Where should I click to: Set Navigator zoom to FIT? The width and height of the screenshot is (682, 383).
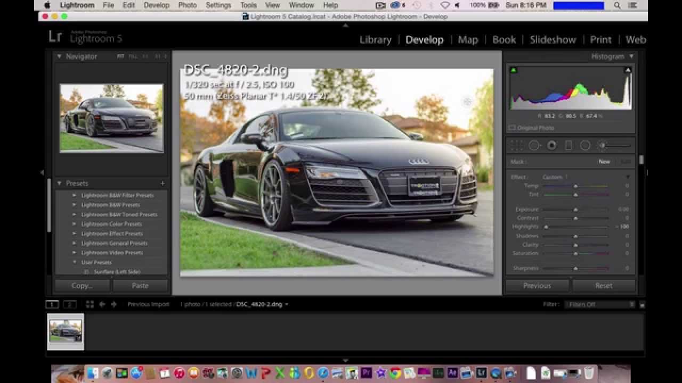point(121,56)
